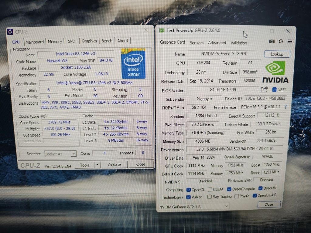Minimize the GPU-Z window

pyautogui.click(x=256, y=31)
